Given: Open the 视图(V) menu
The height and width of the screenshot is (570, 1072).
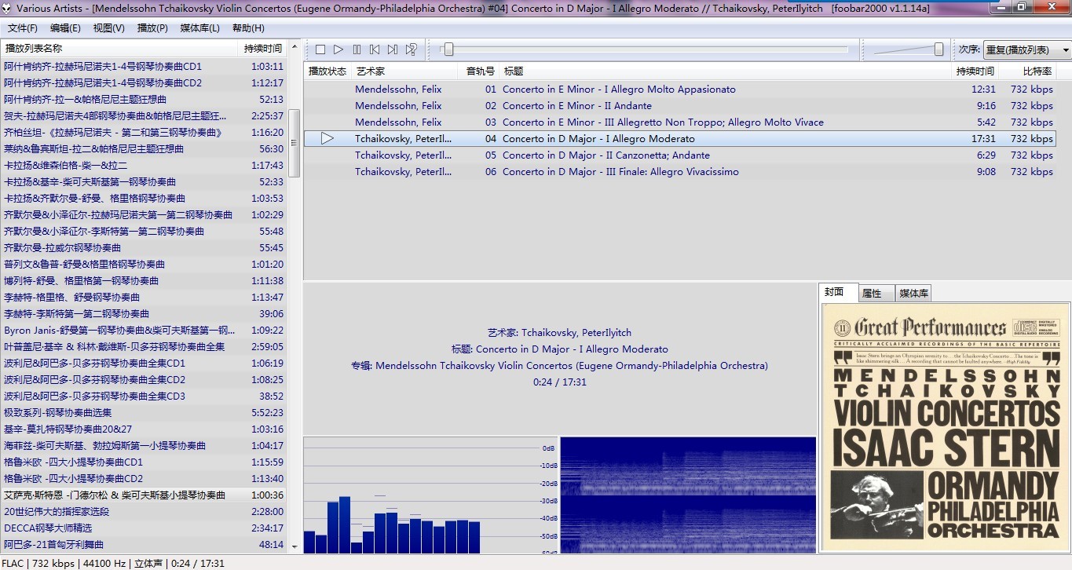Looking at the screenshot, I should point(108,28).
